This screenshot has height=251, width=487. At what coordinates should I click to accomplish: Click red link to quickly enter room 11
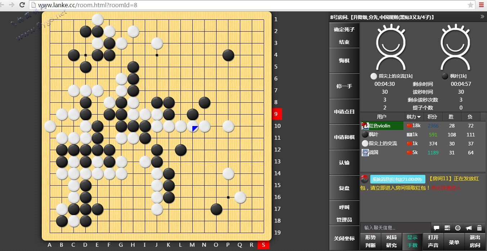click(446, 188)
